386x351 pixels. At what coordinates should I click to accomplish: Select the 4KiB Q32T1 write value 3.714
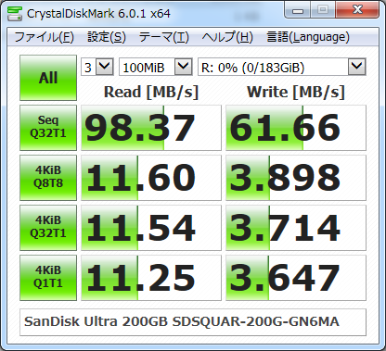coord(296,228)
